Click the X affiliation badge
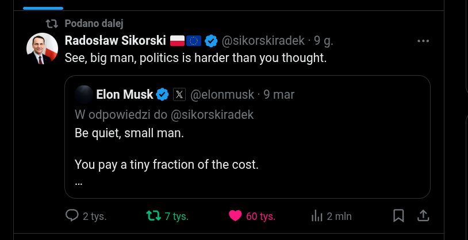Image resolution: width=468 pixels, height=240 pixels. coord(179,94)
